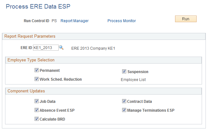Toggle the Calculate BRD checkbox

[37, 119]
